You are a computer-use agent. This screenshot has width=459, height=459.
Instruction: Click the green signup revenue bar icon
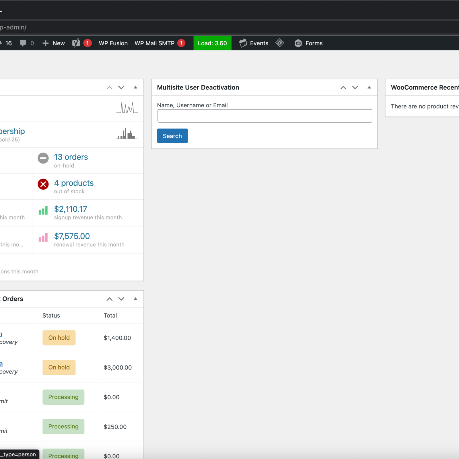(x=43, y=211)
